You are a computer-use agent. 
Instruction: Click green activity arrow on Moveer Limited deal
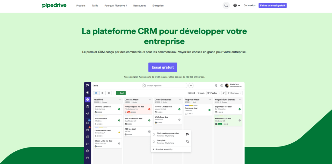[179, 109]
